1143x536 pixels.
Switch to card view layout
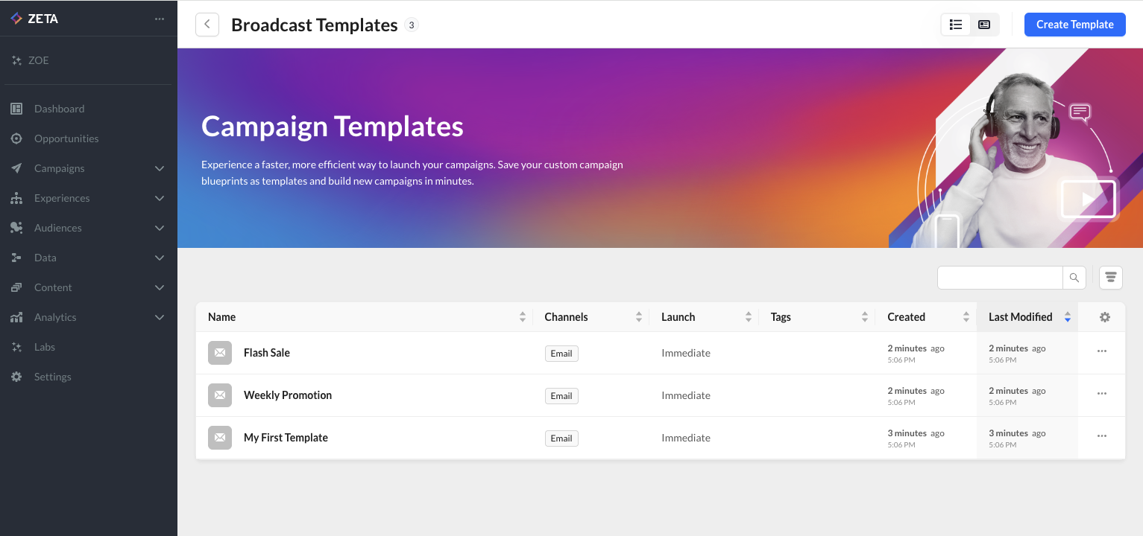point(984,25)
